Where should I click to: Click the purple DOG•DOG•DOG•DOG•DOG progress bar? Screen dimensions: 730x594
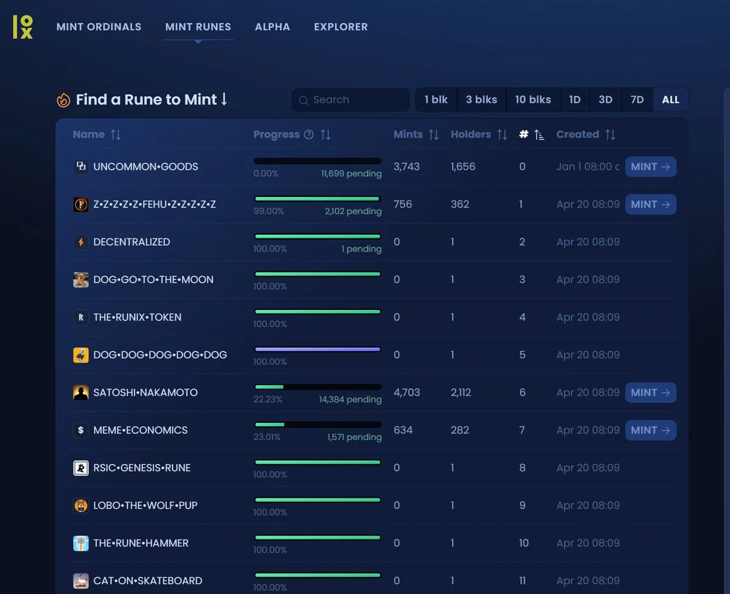(x=318, y=350)
